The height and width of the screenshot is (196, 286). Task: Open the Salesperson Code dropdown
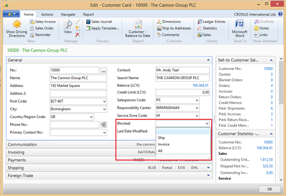coord(197,100)
